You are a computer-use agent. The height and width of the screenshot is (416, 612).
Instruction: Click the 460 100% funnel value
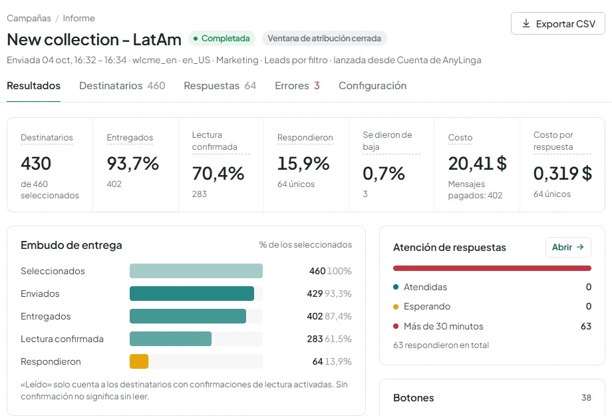click(x=330, y=271)
